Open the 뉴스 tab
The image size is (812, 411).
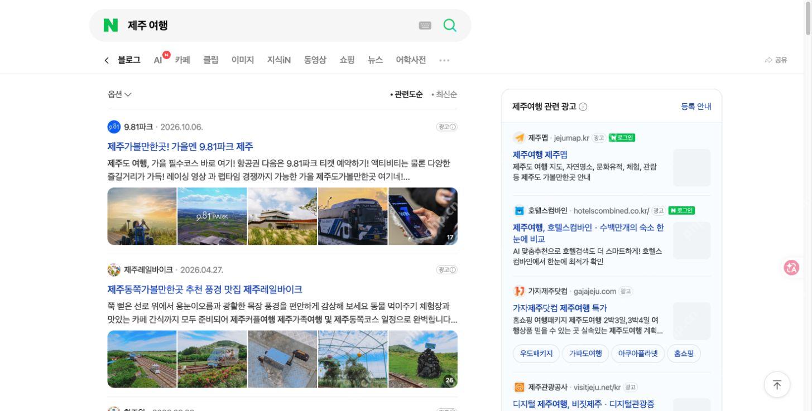point(375,60)
